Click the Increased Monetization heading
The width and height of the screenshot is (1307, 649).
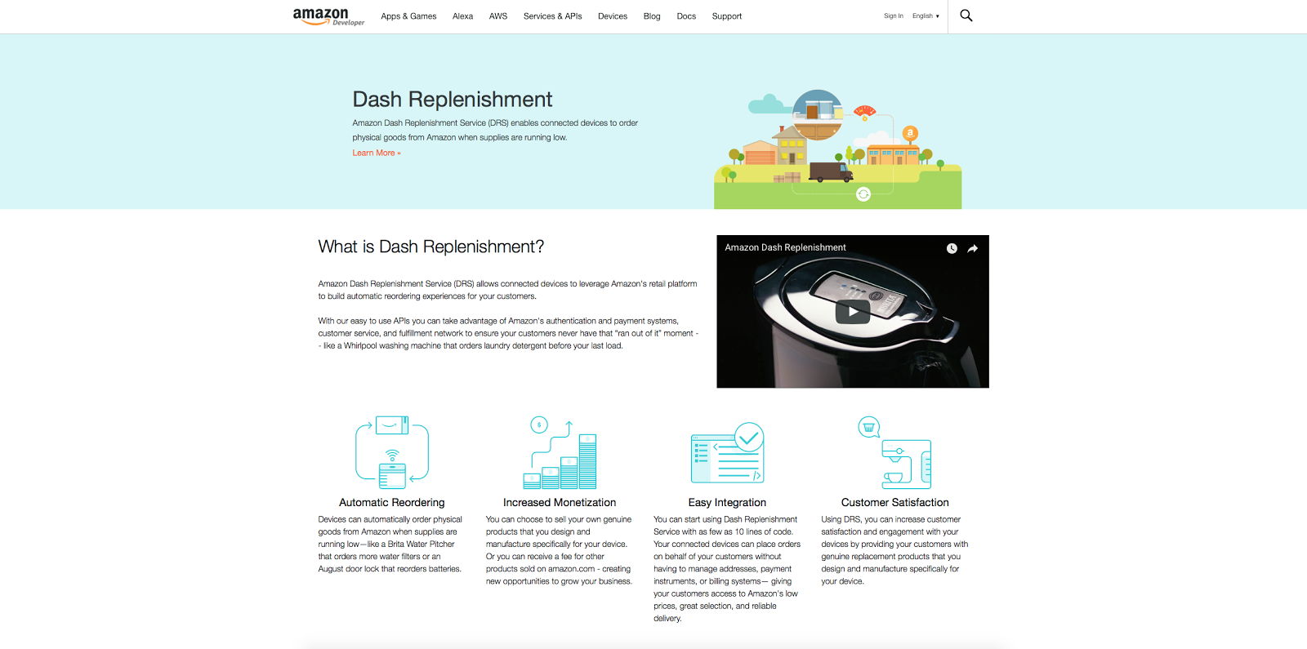(560, 503)
